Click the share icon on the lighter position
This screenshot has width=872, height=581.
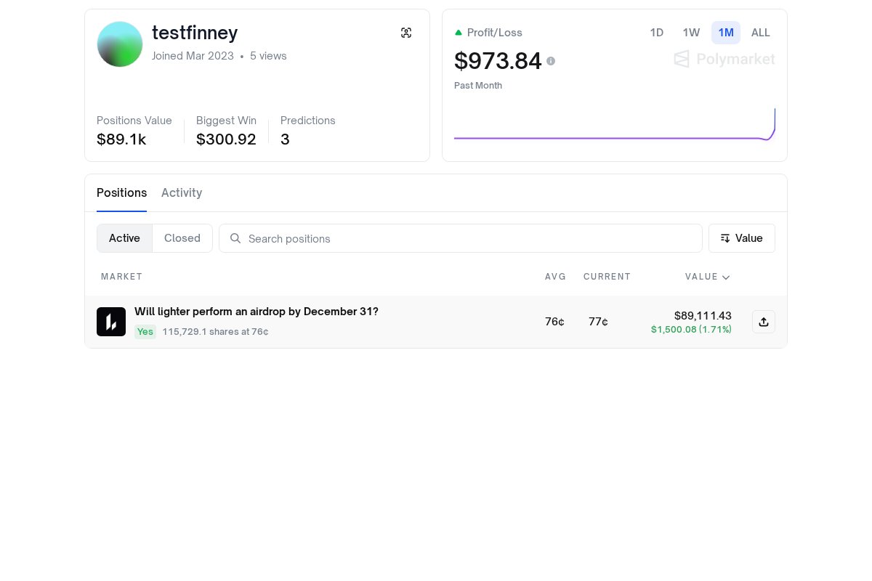[763, 322]
